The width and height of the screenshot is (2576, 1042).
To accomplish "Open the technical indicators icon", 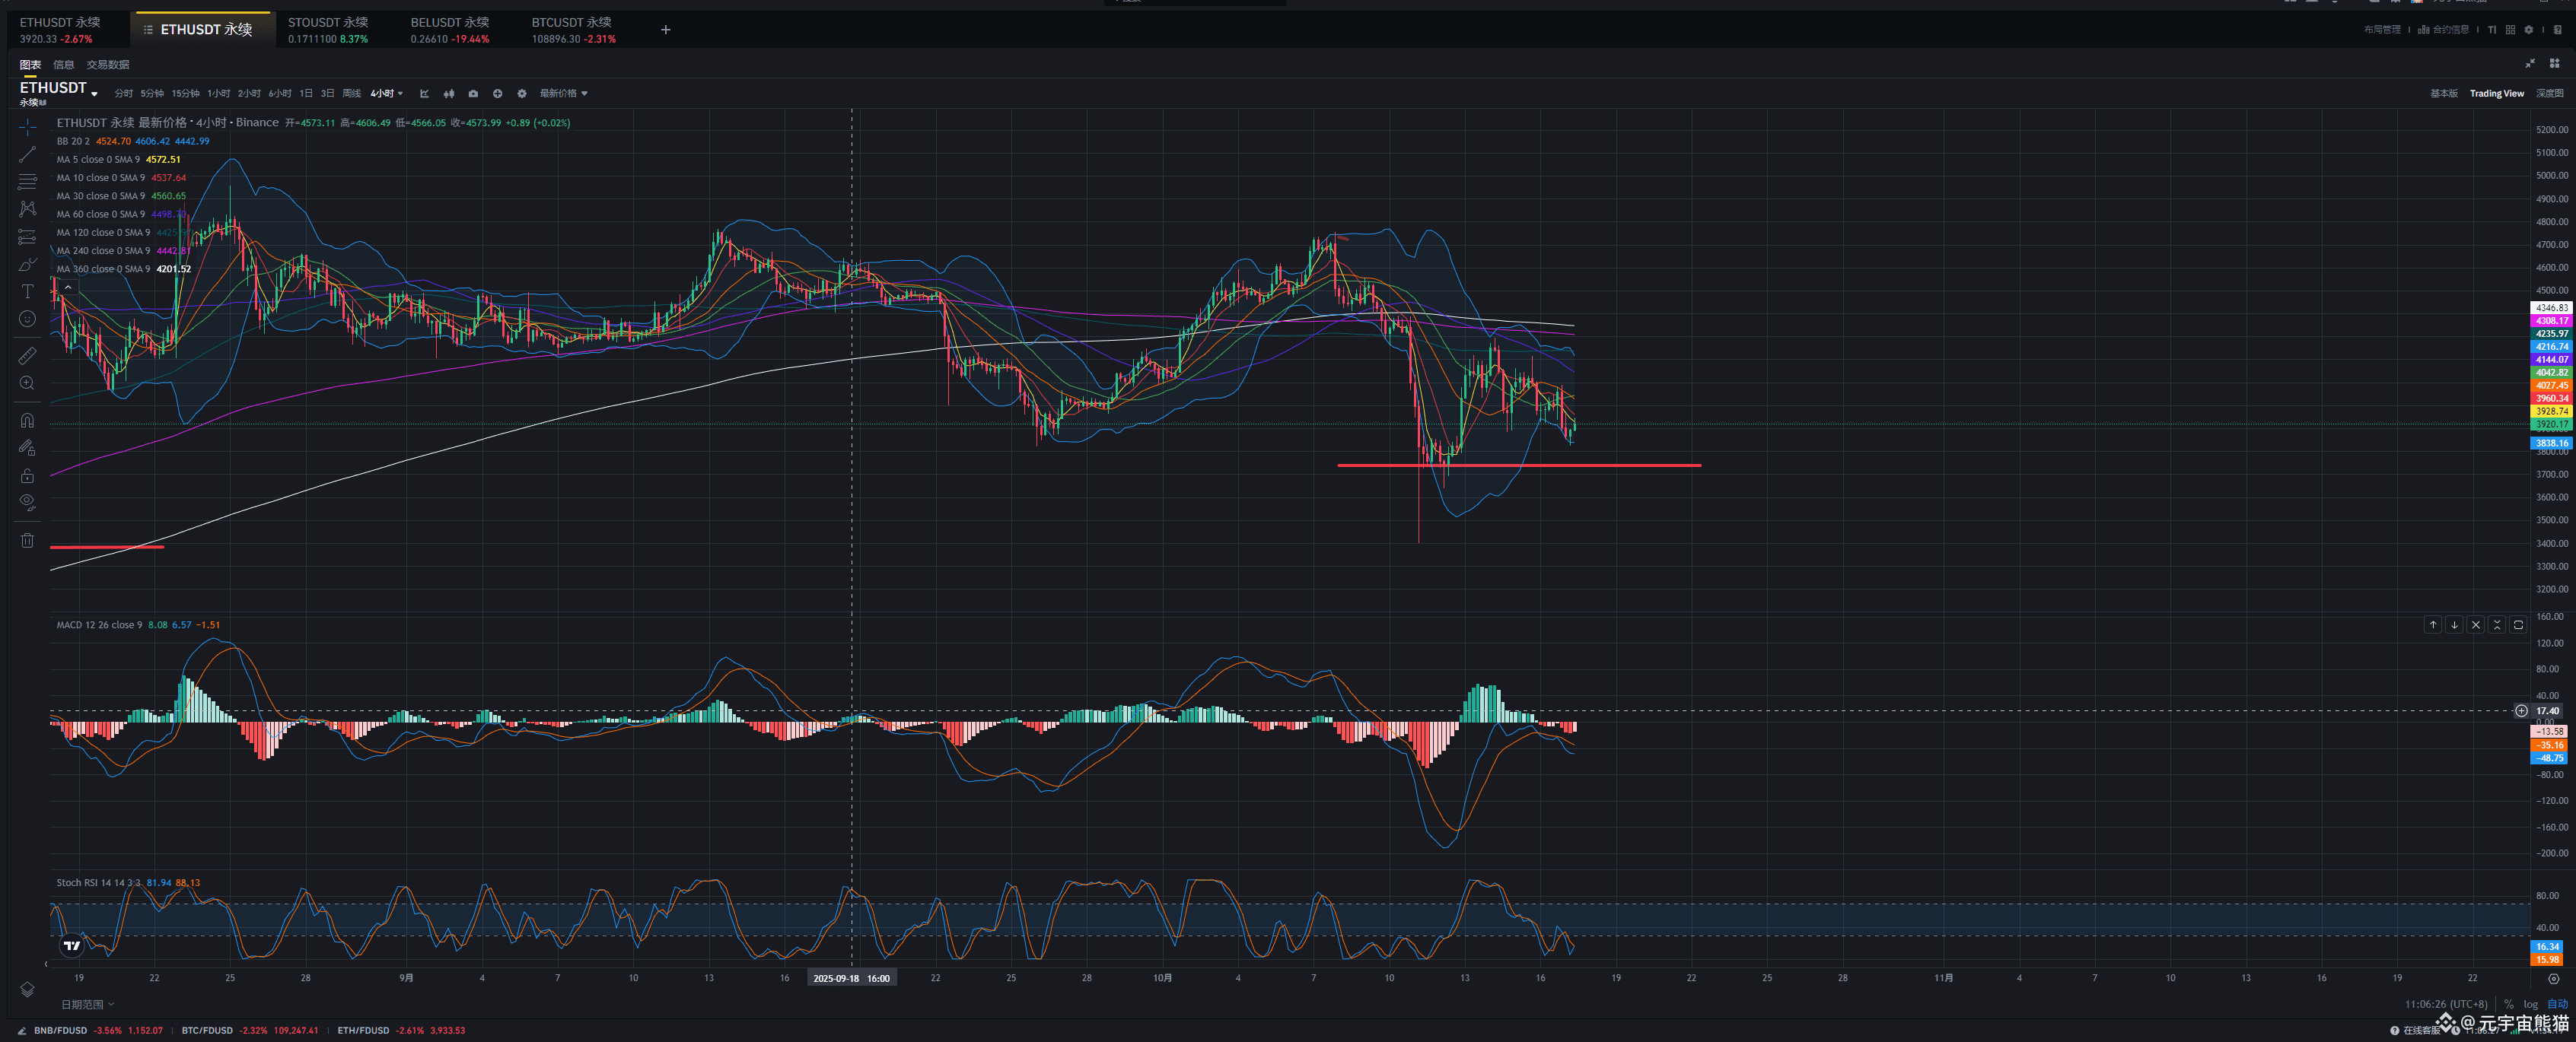I will [x=424, y=93].
